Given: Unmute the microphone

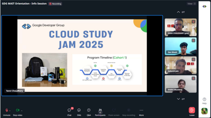Looking at the screenshot, I should point(7,112).
